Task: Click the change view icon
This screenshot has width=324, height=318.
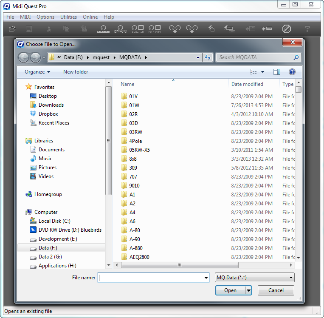Action: pos(254,72)
